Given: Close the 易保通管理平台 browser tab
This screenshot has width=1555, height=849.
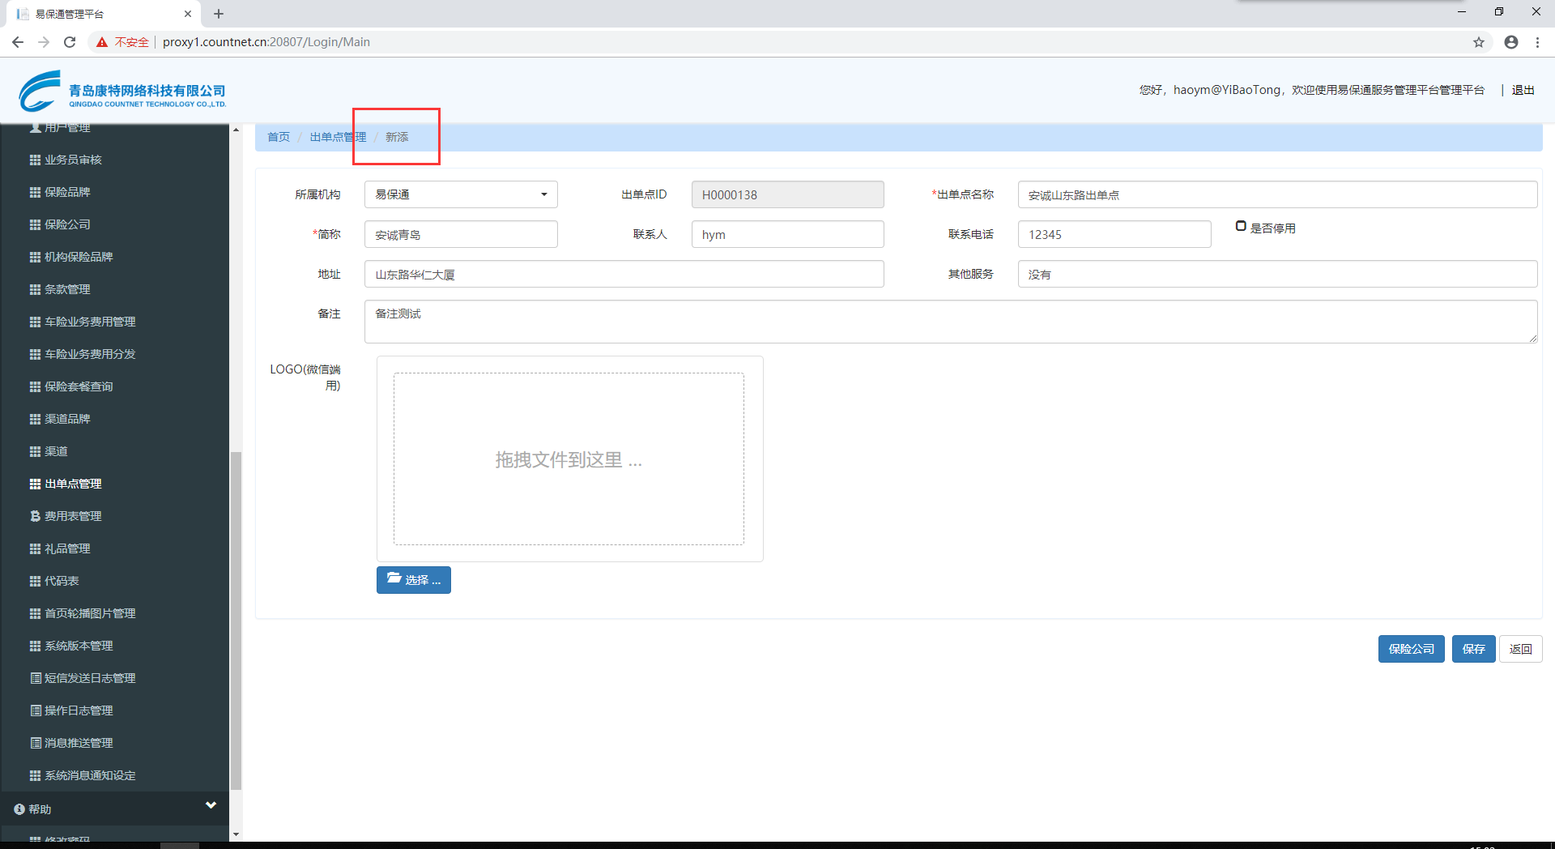Looking at the screenshot, I should pyautogui.click(x=188, y=14).
